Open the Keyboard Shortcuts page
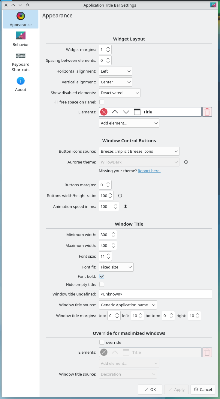 click(x=21, y=62)
